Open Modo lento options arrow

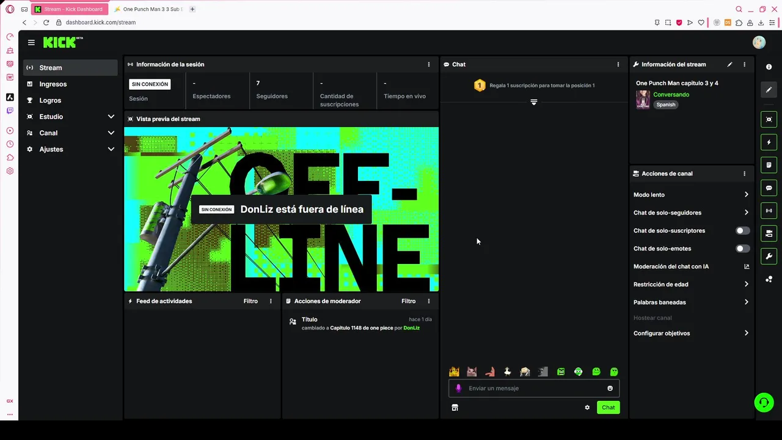pyautogui.click(x=746, y=195)
